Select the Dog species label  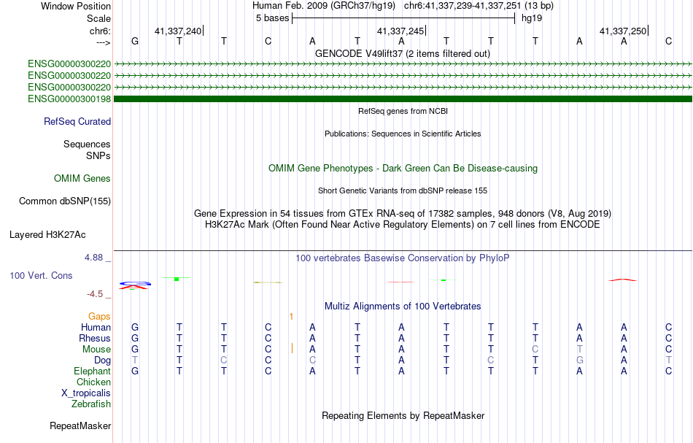point(103,361)
